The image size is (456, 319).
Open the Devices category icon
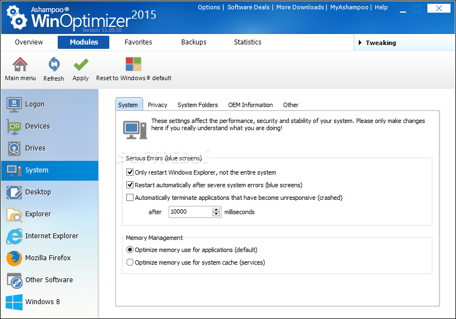(14, 127)
